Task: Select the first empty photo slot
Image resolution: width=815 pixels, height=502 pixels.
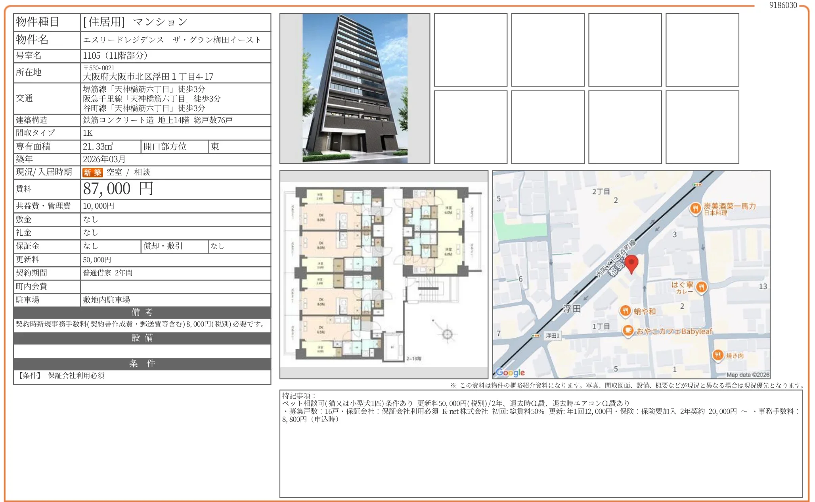Action: (470, 50)
